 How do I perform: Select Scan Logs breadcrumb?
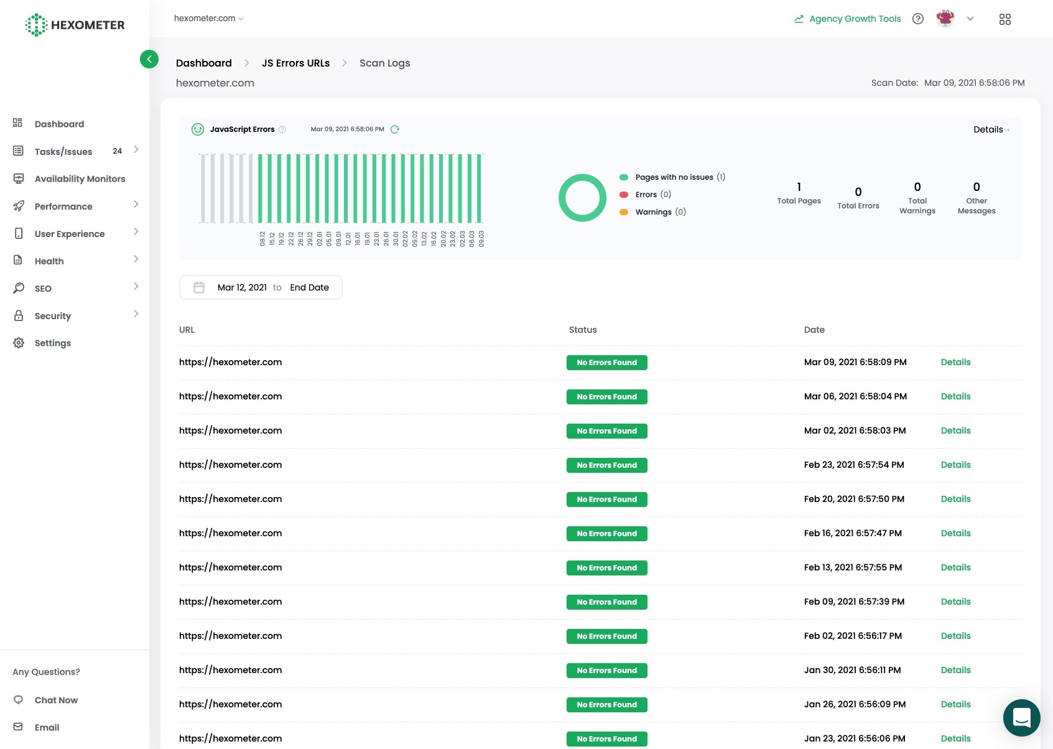[x=385, y=63]
